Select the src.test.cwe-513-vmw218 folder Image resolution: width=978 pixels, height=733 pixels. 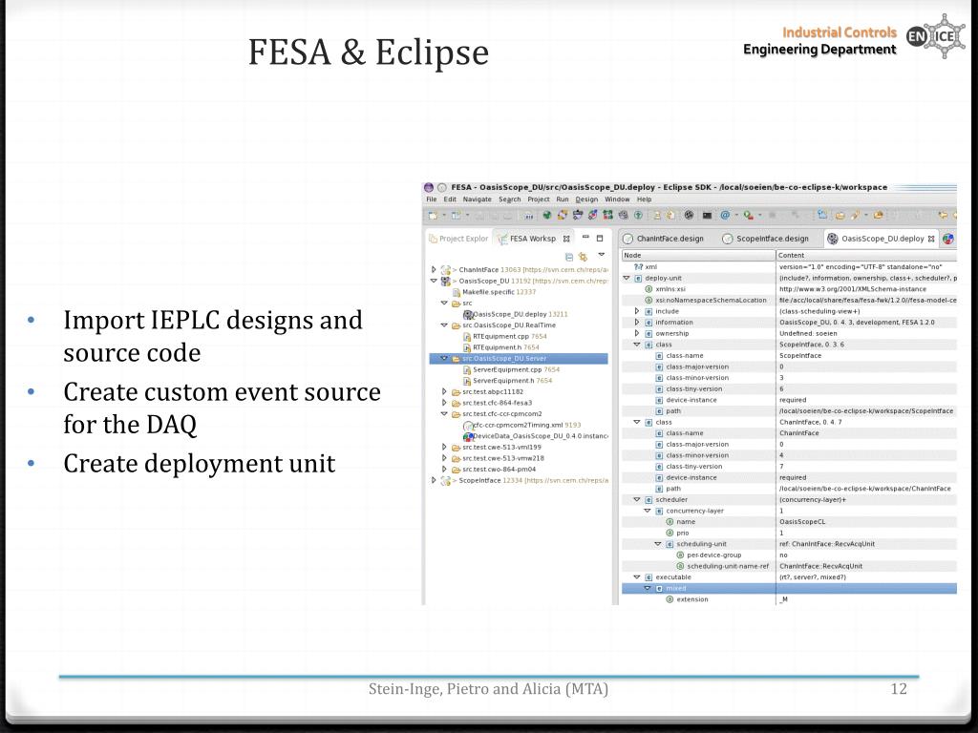[503, 458]
